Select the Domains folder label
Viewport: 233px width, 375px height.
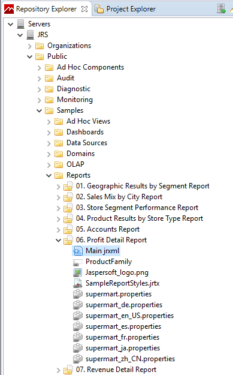tap(80, 154)
